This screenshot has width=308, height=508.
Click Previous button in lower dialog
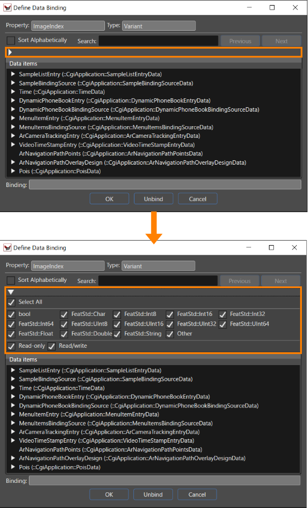(x=240, y=281)
